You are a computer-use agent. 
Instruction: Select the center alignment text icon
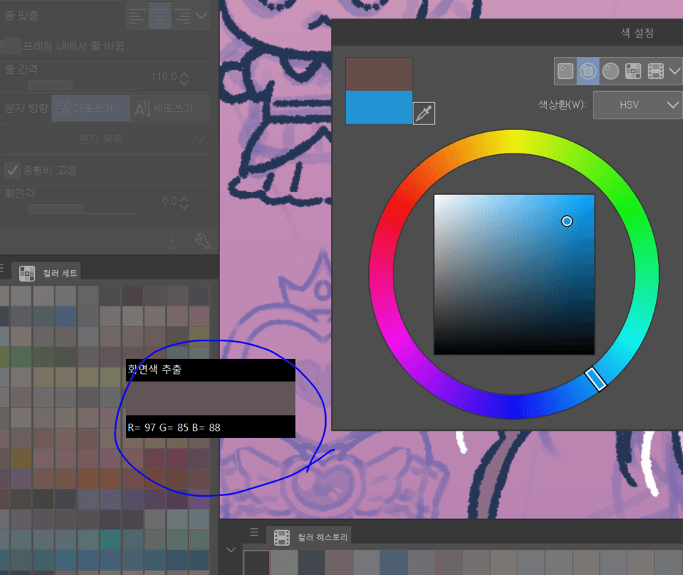pos(159,16)
